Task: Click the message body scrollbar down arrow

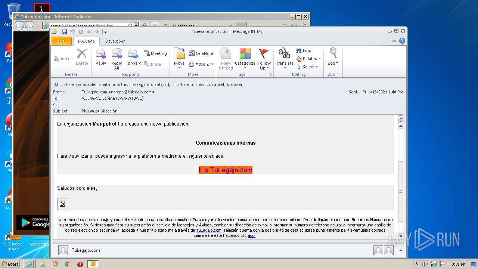Action: [x=401, y=236]
